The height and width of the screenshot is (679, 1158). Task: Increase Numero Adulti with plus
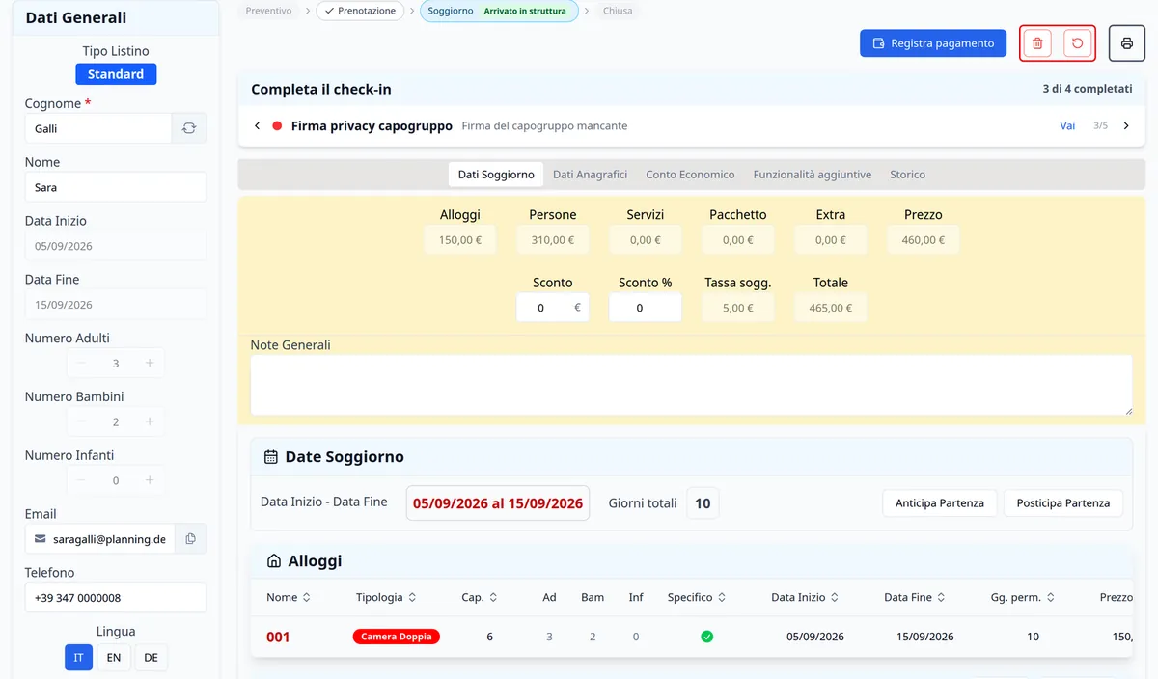pyautogui.click(x=150, y=364)
